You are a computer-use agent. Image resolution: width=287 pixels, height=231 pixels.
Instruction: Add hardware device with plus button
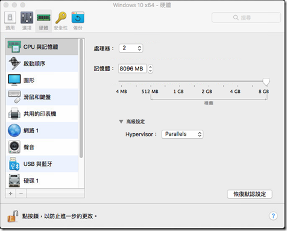pos(11,194)
